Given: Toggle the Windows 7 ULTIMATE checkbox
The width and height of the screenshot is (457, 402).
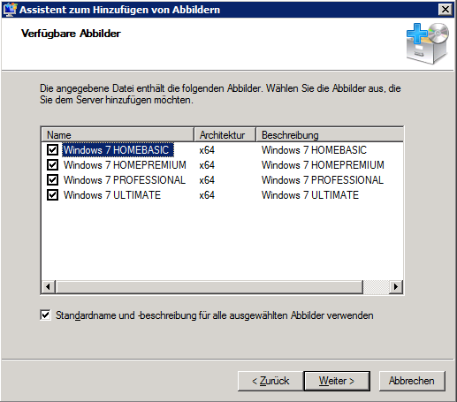Looking at the screenshot, I should [x=52, y=194].
